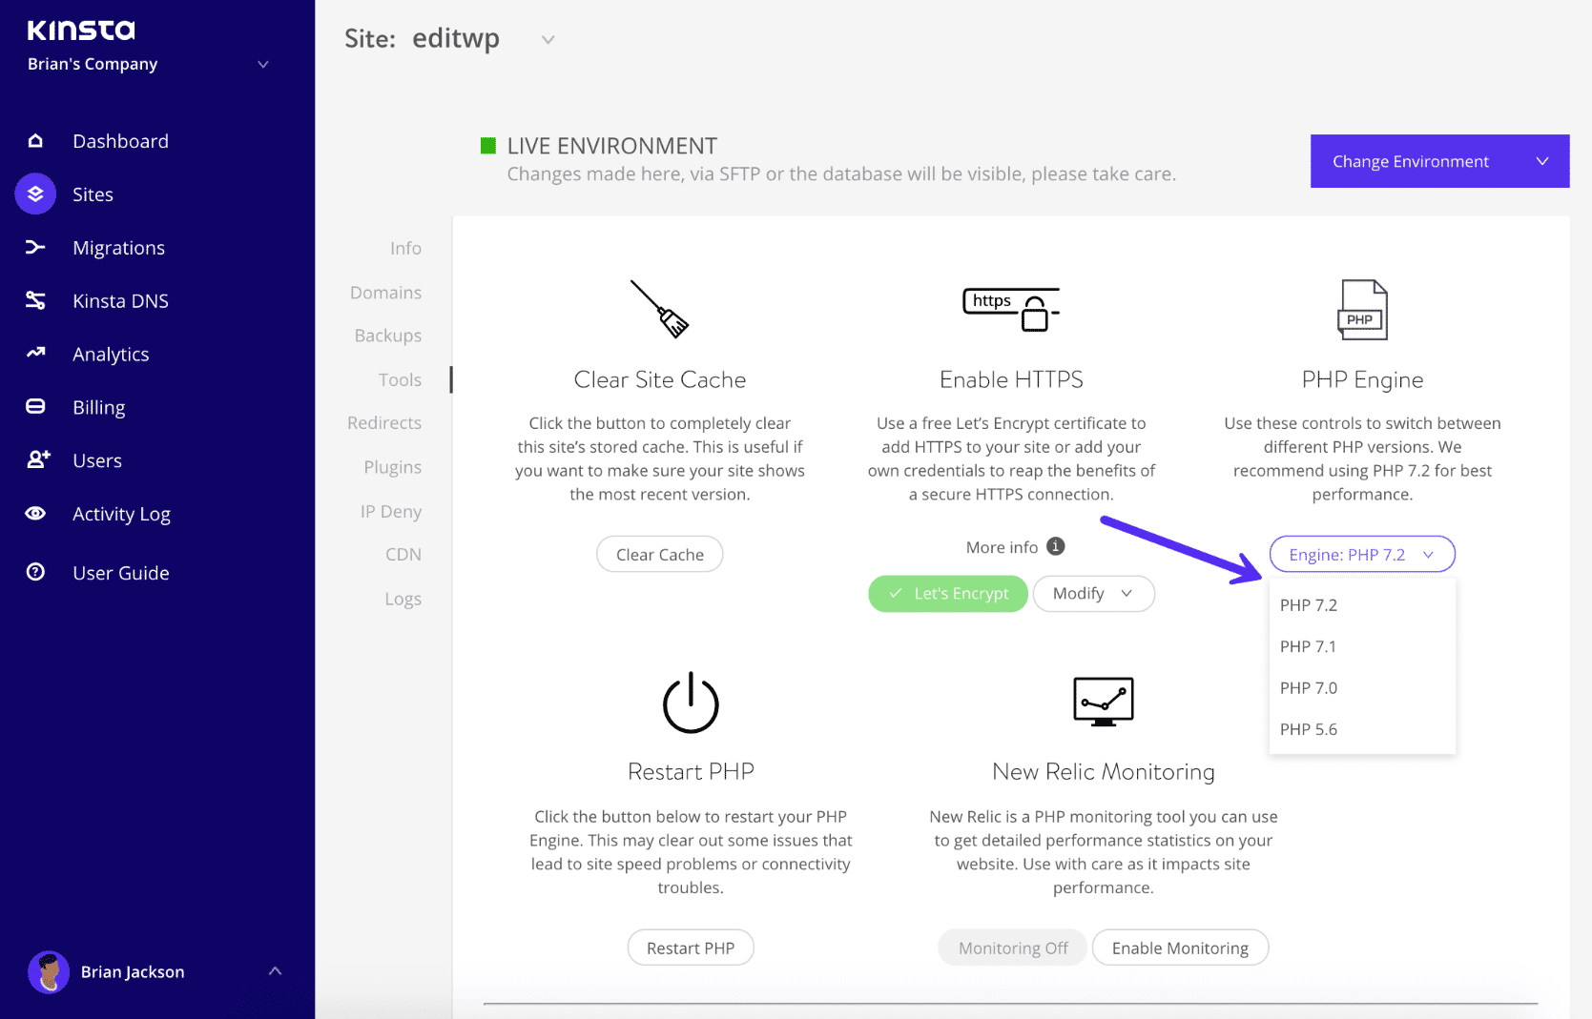Click the Billing card icon
Image resolution: width=1592 pixels, height=1019 pixels.
point(35,407)
